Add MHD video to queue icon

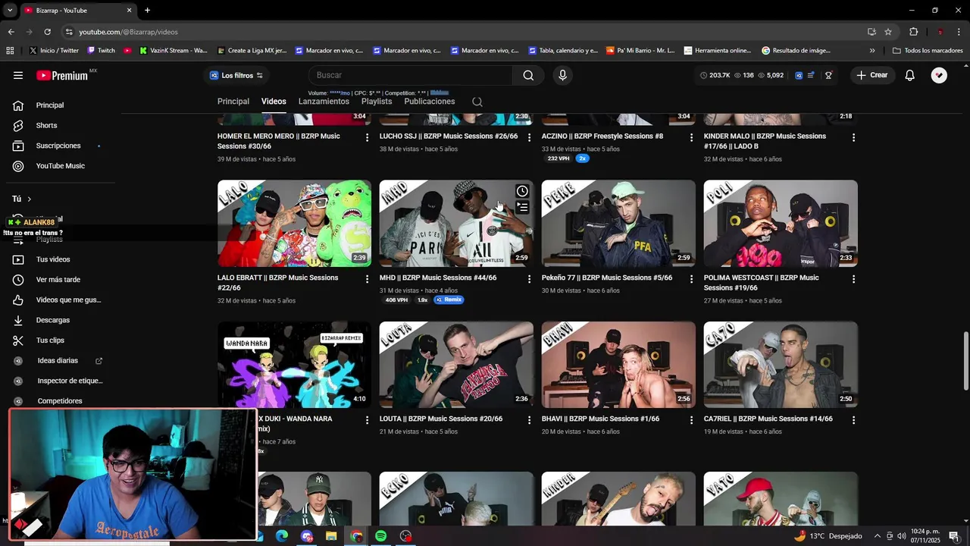pos(522,207)
